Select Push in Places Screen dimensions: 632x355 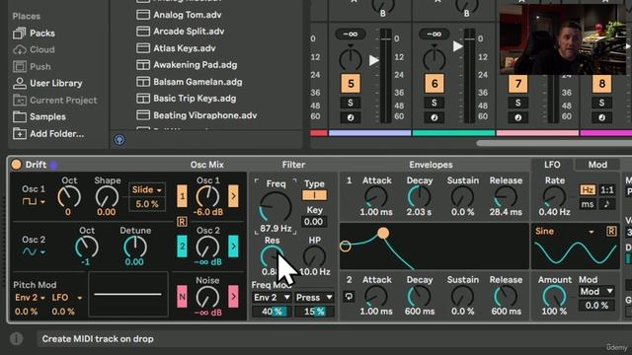click(x=32, y=66)
